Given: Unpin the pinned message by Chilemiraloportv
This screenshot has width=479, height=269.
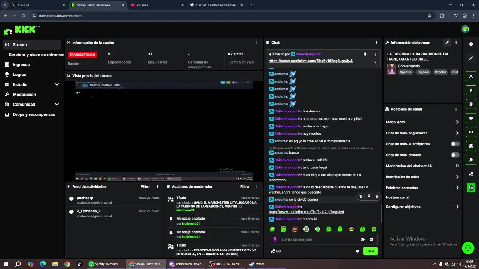Looking at the screenshot, I should (x=365, y=54).
